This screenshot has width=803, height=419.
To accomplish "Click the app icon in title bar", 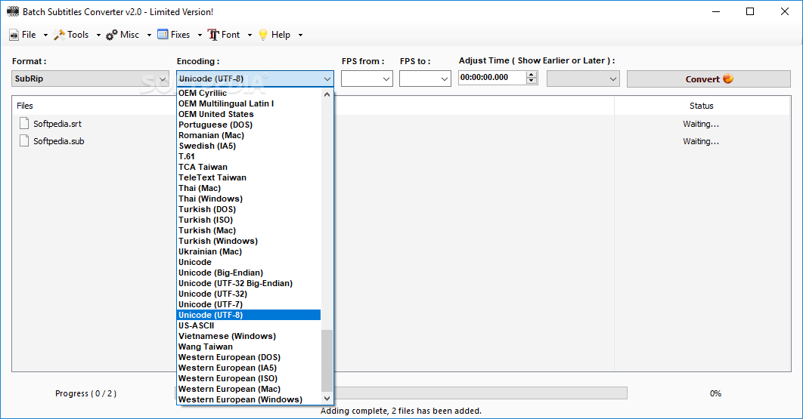I will pyautogui.click(x=13, y=11).
